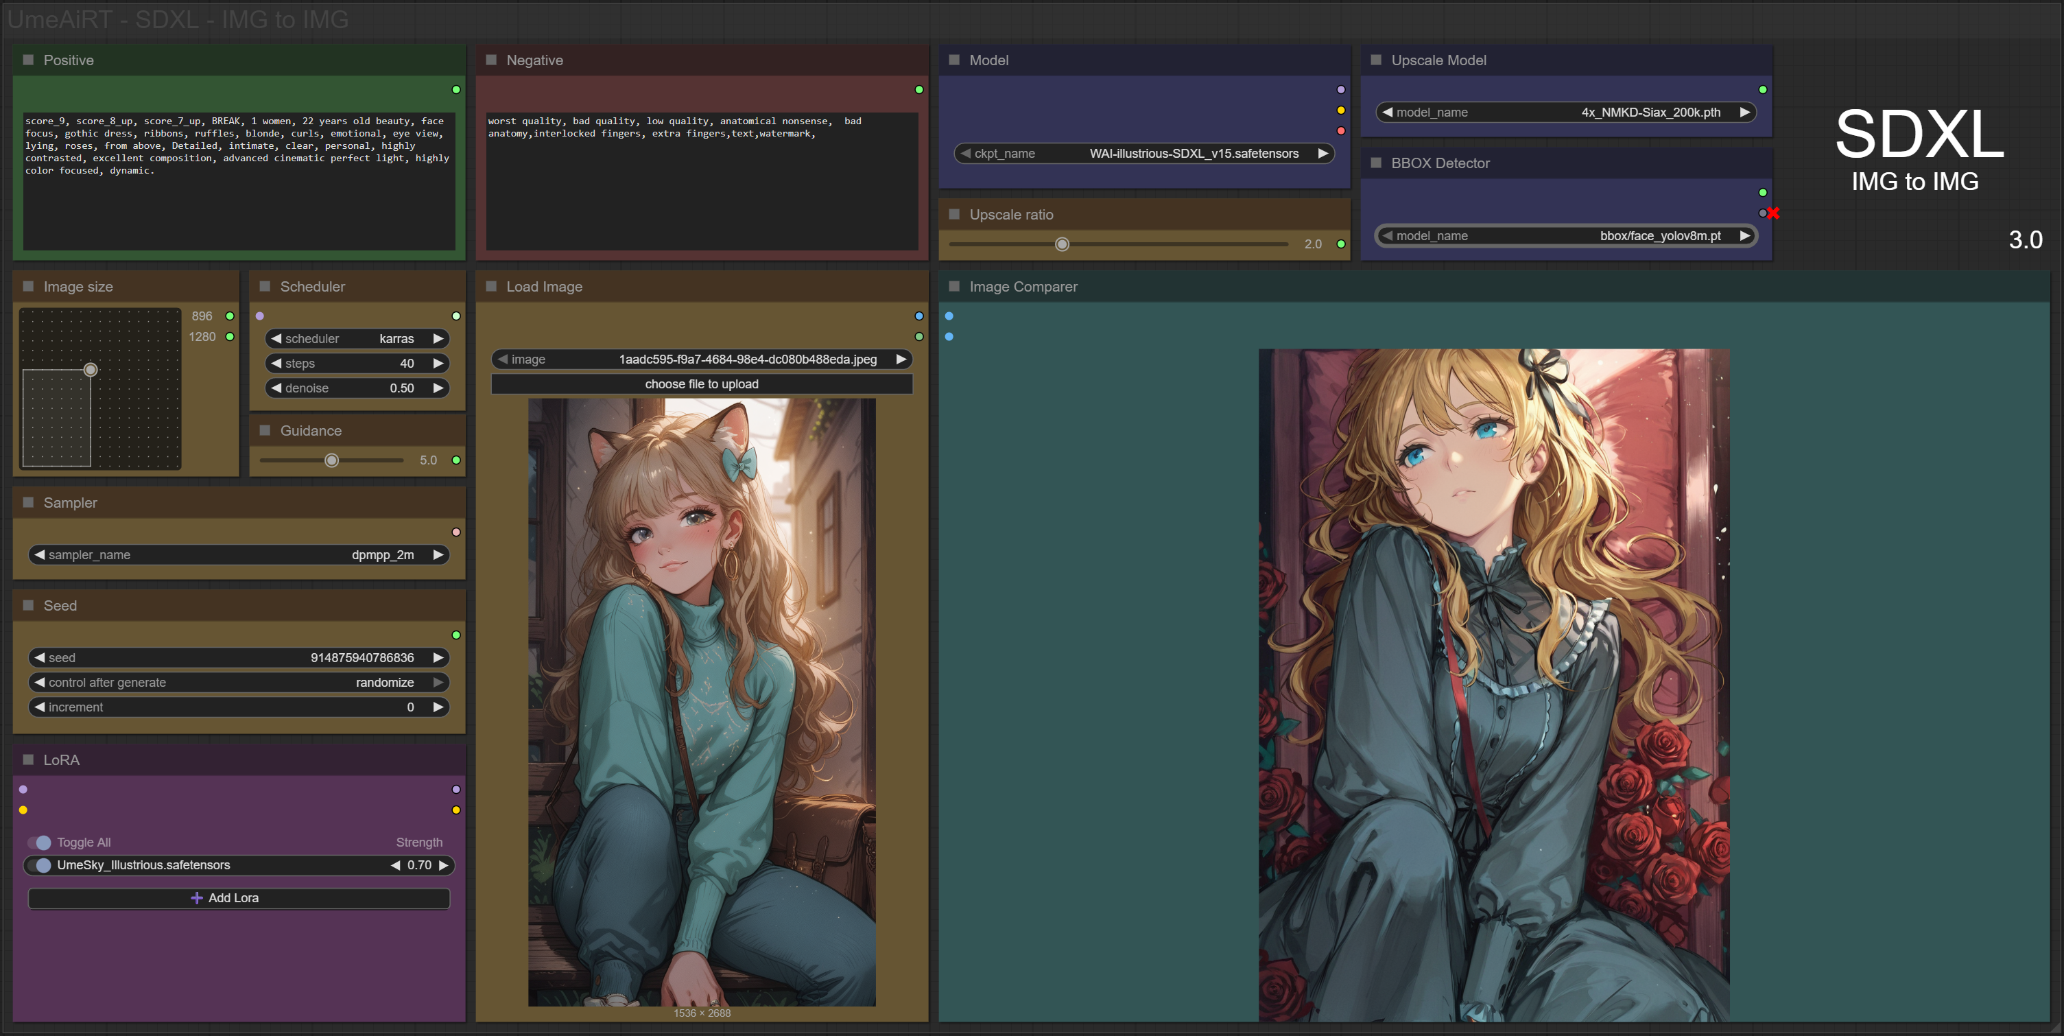Click previous arrow on ckpt_name field
This screenshot has height=1036, width=2064.
pyautogui.click(x=966, y=153)
